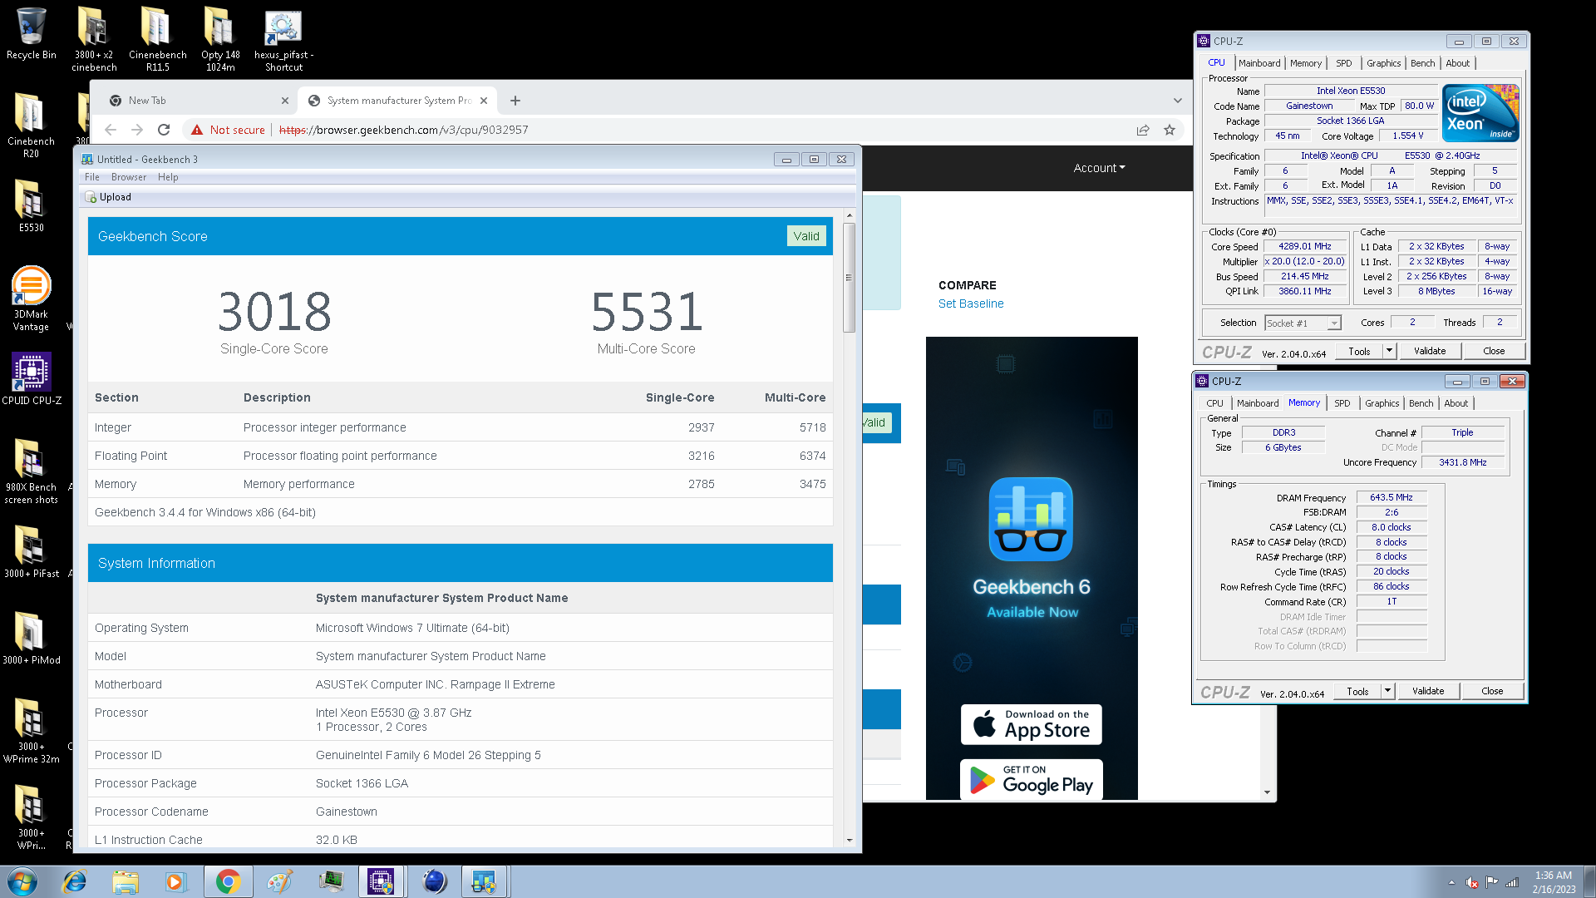Expand the Chrome tab search chevron
Image resolution: width=1596 pixels, height=898 pixels.
coord(1178,101)
